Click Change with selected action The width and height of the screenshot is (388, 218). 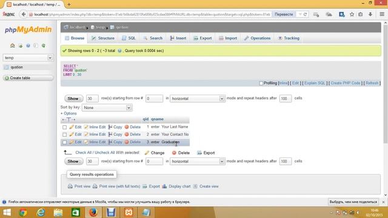tap(155, 153)
